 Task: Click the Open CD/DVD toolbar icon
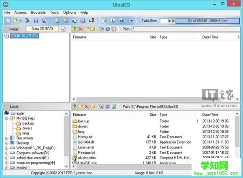click(x=27, y=21)
